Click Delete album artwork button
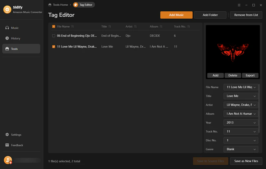The image size is (266, 169). point(233,75)
